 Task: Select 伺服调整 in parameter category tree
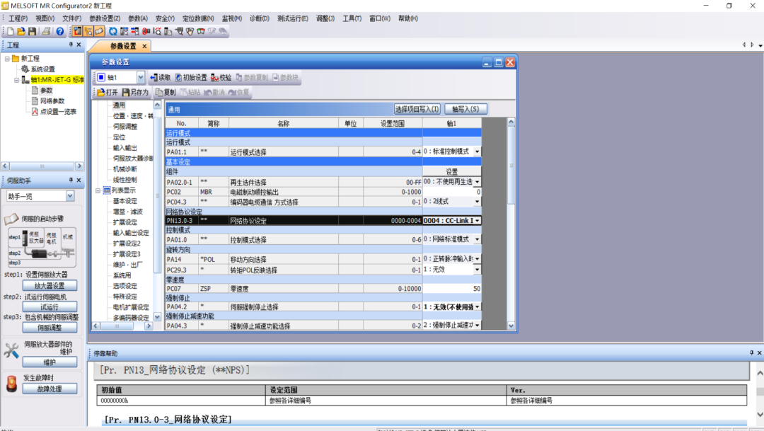125,127
